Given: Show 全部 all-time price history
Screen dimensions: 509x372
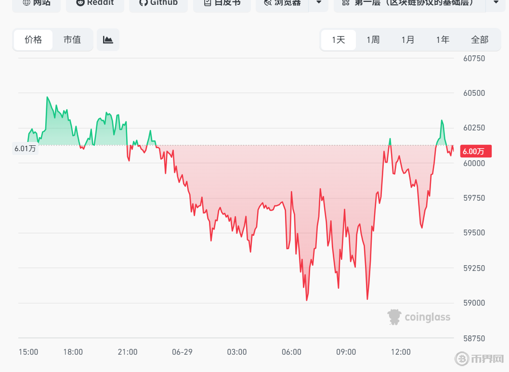Looking at the screenshot, I should tap(480, 40).
